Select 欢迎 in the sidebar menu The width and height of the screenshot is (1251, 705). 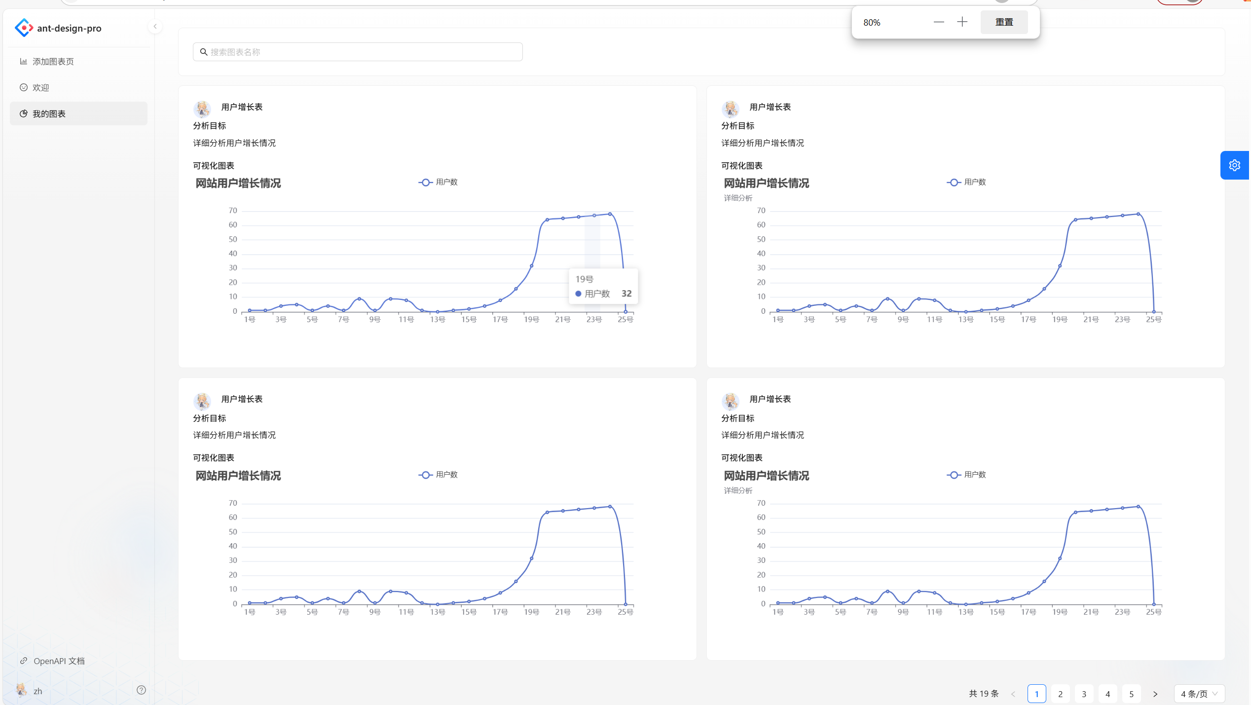click(40, 88)
